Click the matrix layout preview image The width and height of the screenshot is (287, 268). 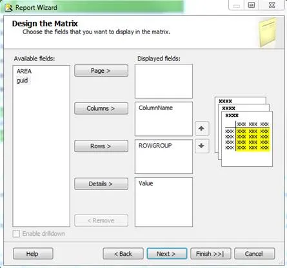[244, 131]
